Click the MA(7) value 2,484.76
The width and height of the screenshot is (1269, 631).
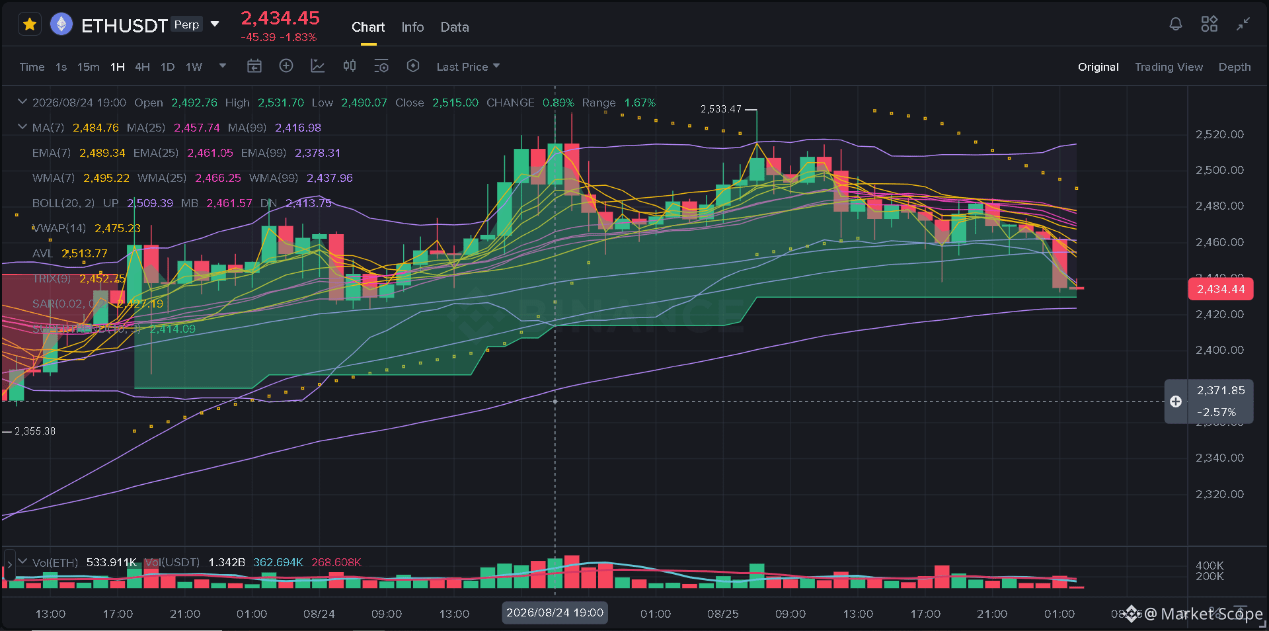coord(96,128)
